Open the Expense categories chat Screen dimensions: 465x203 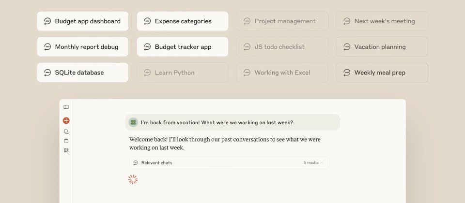pyautogui.click(x=183, y=21)
